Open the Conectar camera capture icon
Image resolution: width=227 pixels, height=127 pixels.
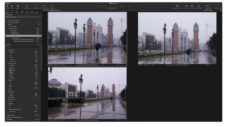(18, 6)
